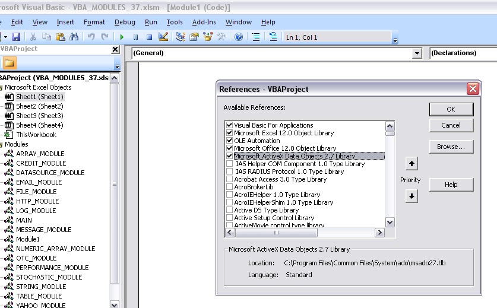Viewport: 497px width, 308px height.
Task: Click the Save icon in toolbar
Action: 16,37
